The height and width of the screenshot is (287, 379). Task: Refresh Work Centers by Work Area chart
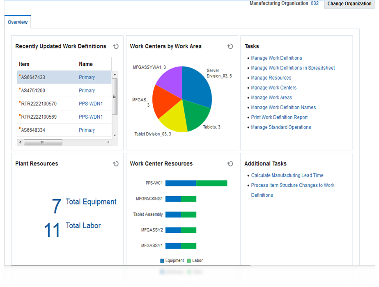(230, 46)
